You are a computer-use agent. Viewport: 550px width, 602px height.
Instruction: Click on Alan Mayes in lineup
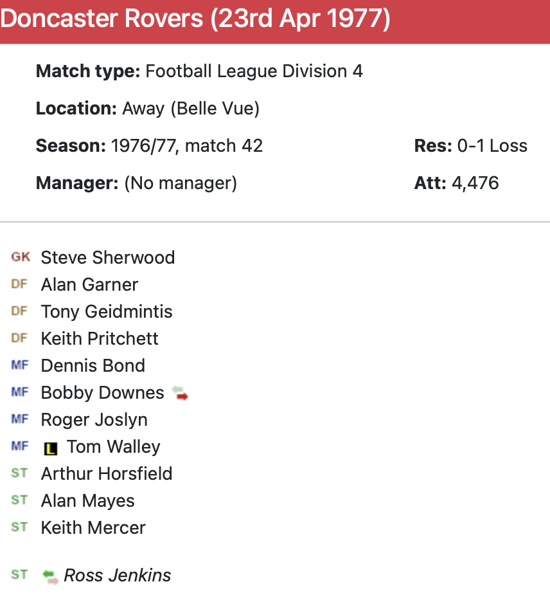click(88, 500)
